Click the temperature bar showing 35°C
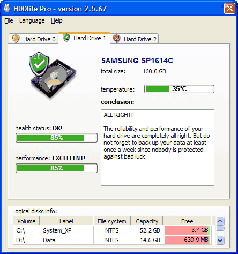Viewport: 238px width, 254px height. pos(179,89)
